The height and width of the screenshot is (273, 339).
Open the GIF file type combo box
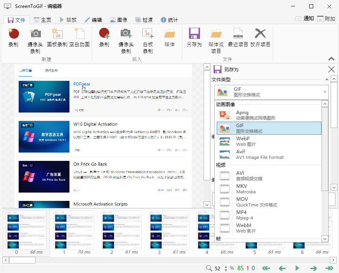pyautogui.click(x=272, y=92)
